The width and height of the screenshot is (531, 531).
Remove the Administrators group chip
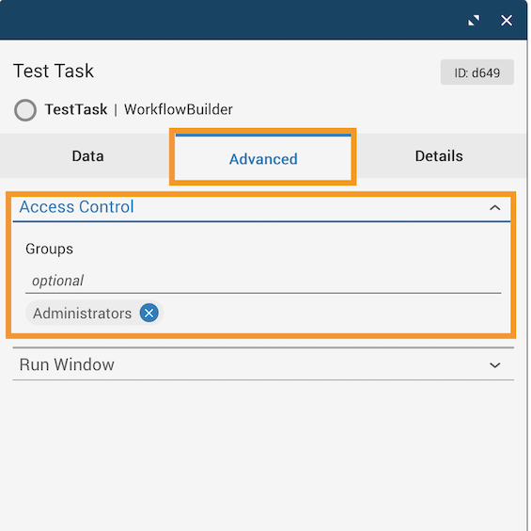coord(149,313)
